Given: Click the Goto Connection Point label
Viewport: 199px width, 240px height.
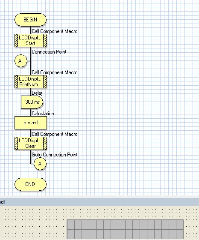Looking at the screenshot, I should (x=54, y=155).
